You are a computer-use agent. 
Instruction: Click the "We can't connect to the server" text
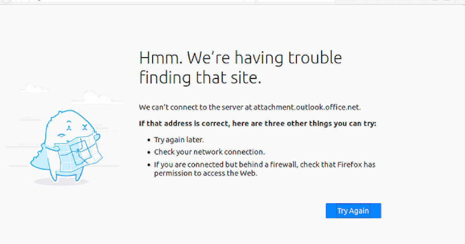tap(196, 107)
